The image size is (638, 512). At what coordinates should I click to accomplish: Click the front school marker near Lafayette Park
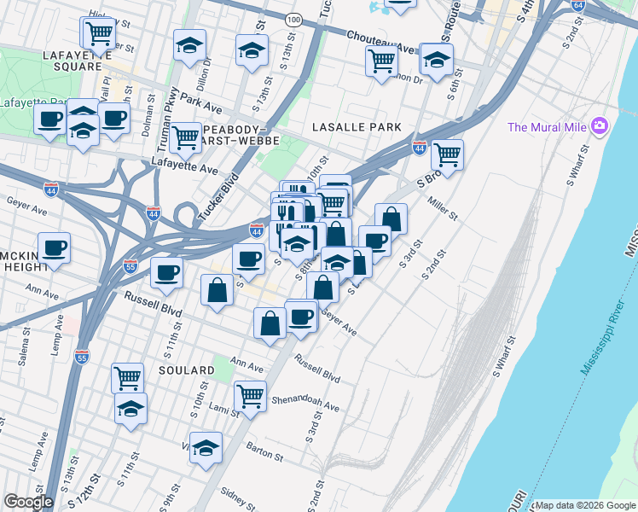(83, 131)
